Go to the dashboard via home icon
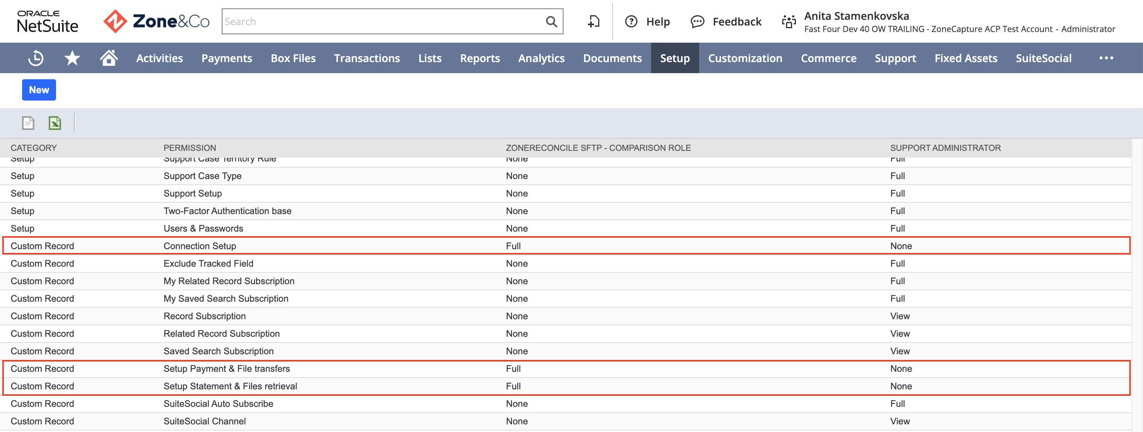 108,58
